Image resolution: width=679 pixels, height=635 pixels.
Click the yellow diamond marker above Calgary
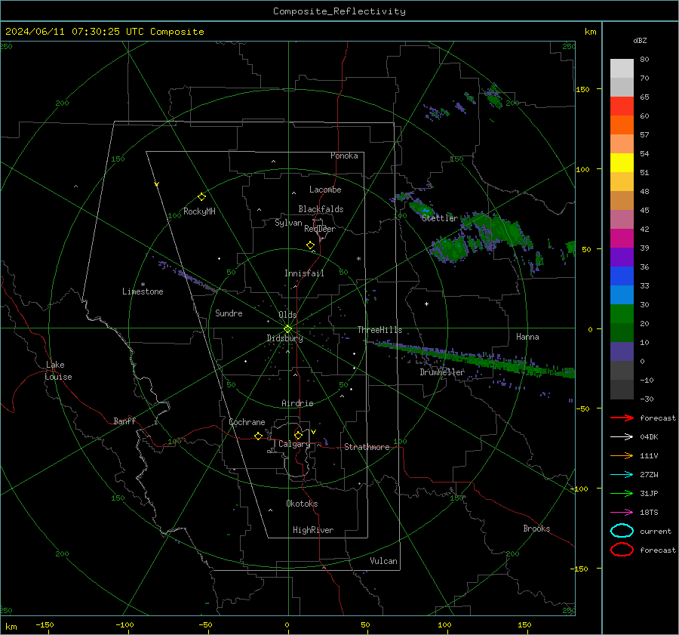(298, 435)
